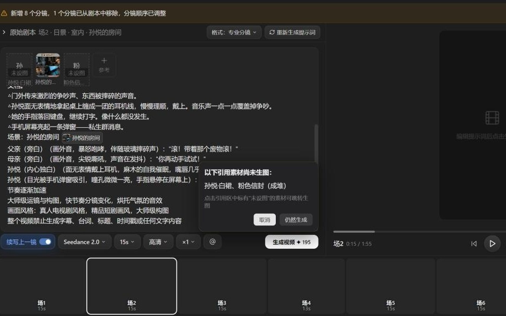Image resolution: width=506 pixels, height=316 pixels.
Task: Select 场4 storyboard thumbnail
Action: (306, 286)
